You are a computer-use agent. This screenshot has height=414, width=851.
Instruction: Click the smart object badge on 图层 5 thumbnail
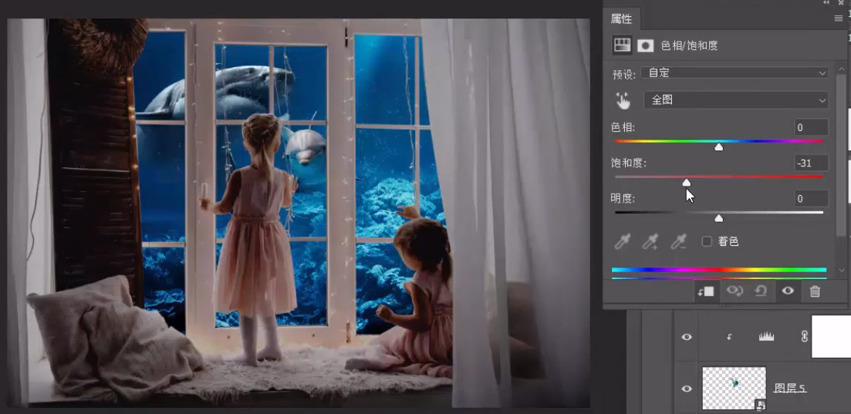[761, 404]
